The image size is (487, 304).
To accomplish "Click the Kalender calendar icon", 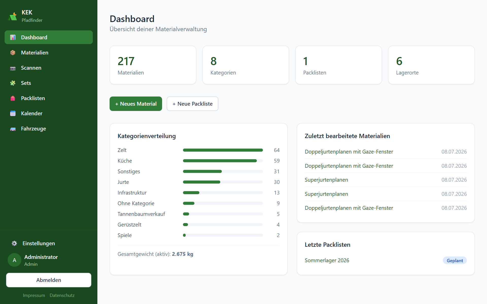I will pos(13,113).
